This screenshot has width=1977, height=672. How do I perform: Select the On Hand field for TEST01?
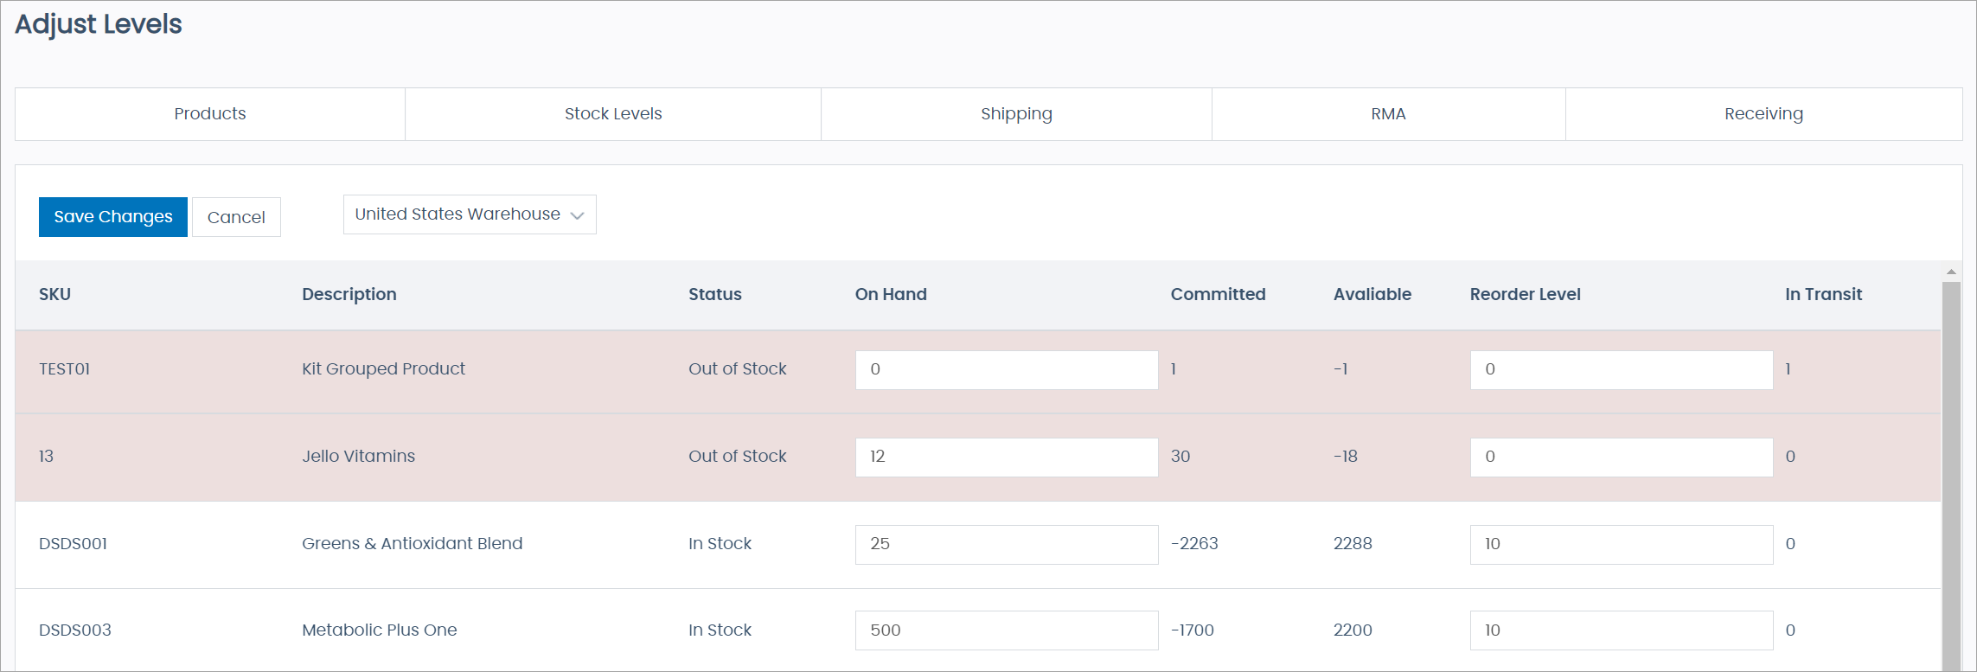tap(1006, 369)
